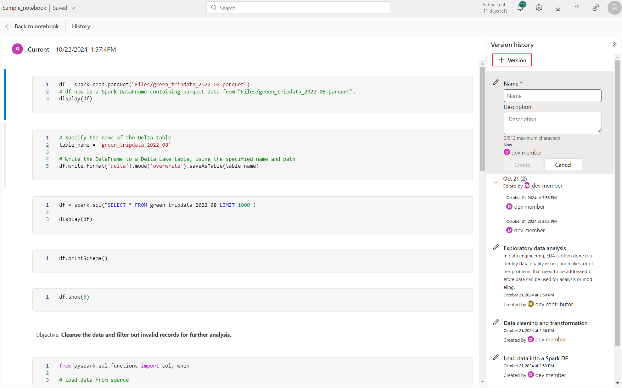Click the share/people icon in top toolbar
622x388 pixels.
[595, 8]
